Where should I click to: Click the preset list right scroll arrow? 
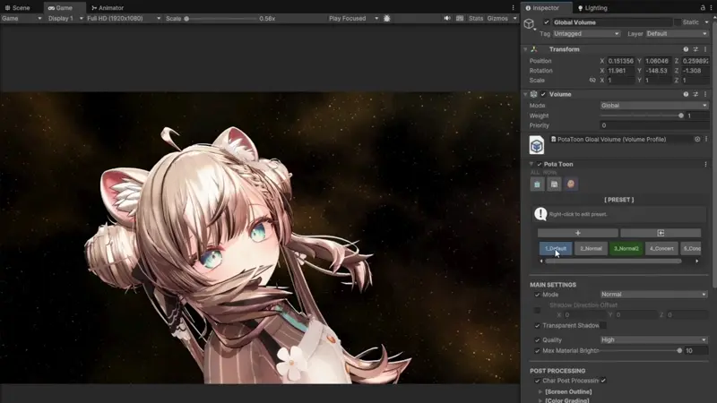coord(697,262)
